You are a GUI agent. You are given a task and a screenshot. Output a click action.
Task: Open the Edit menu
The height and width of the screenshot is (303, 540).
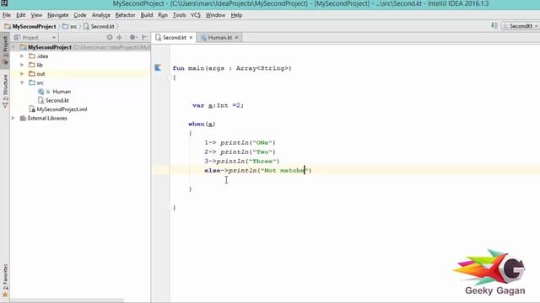point(20,15)
